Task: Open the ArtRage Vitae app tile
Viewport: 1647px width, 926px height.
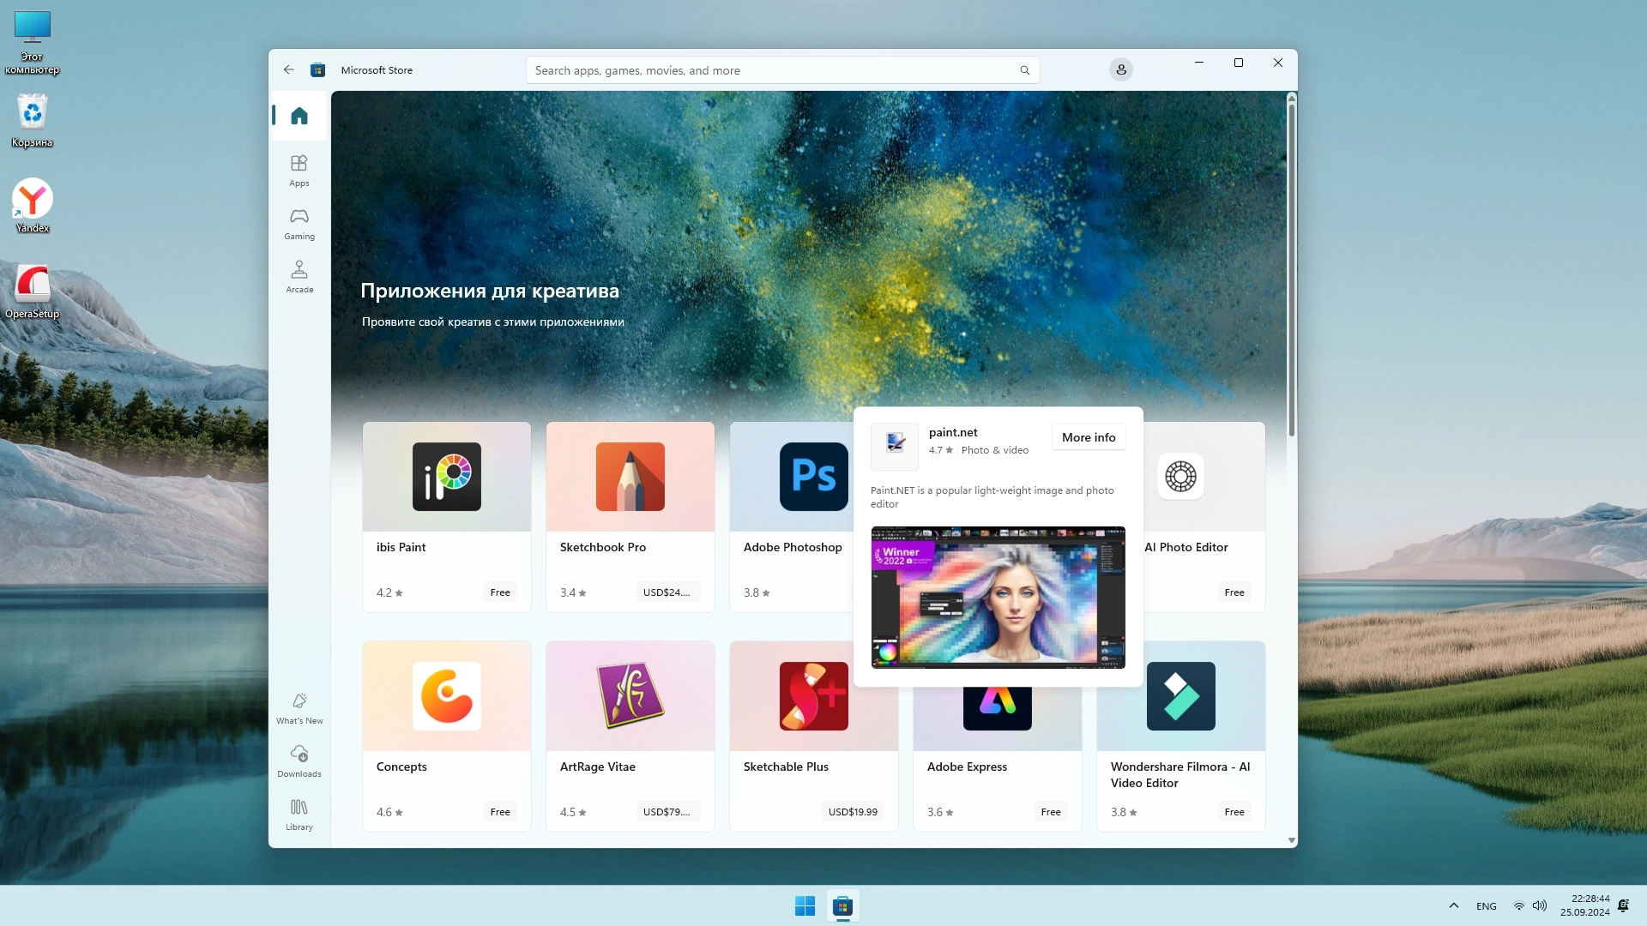Action: click(x=630, y=736)
